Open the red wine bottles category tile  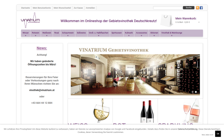pyautogui.click(x=135, y=111)
